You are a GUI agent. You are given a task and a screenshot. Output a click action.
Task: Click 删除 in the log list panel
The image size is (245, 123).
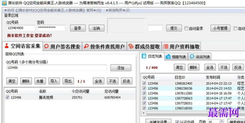pos(194,67)
